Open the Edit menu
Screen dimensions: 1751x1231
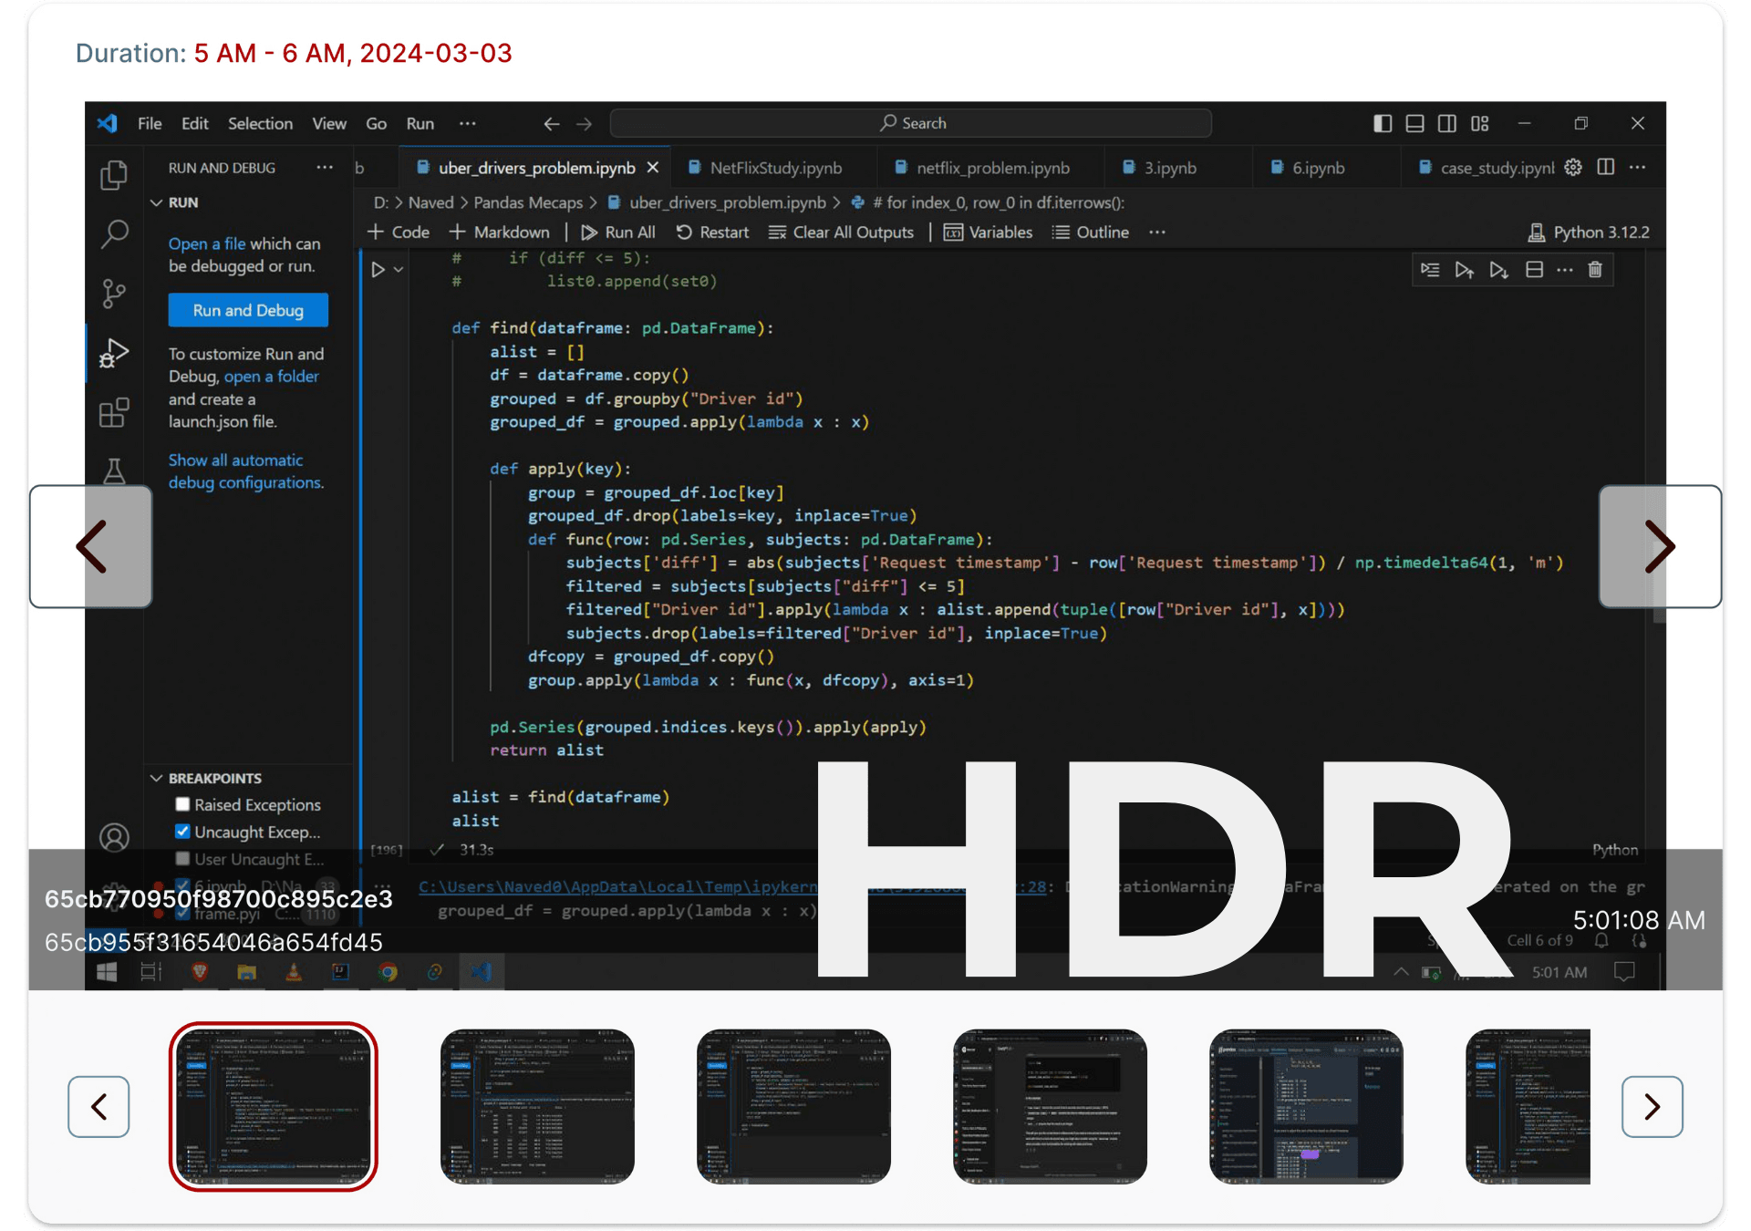click(x=194, y=123)
